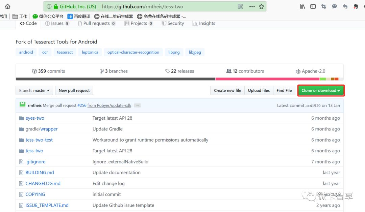Click the chat bubble toolbar icon
The image size is (365, 212).
pyautogui.click(x=334, y=6)
